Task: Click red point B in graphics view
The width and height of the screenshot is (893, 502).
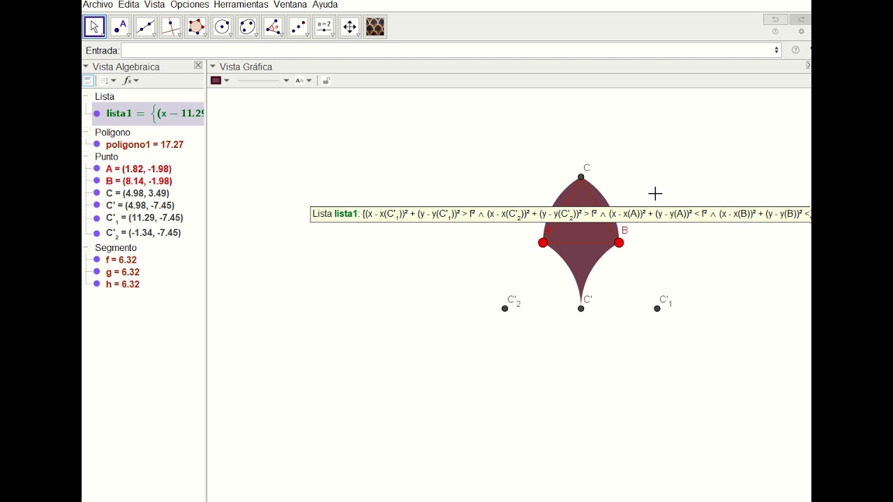Action: 619,243
